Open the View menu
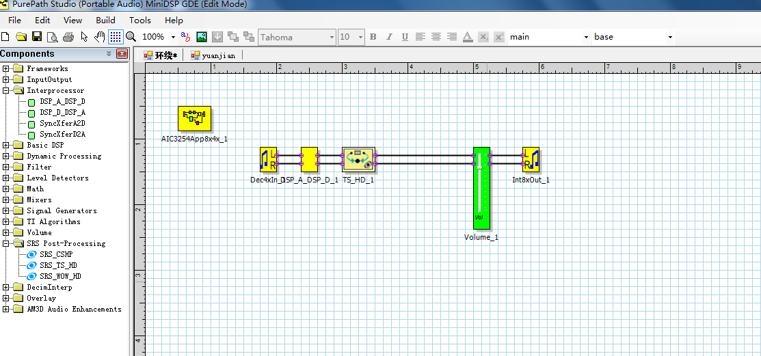This screenshot has width=761, height=356. [72, 20]
